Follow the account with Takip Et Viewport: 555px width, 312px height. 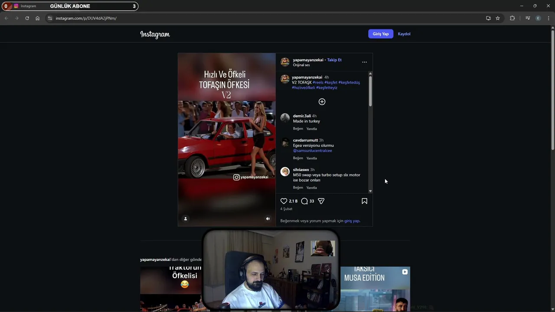pyautogui.click(x=334, y=60)
